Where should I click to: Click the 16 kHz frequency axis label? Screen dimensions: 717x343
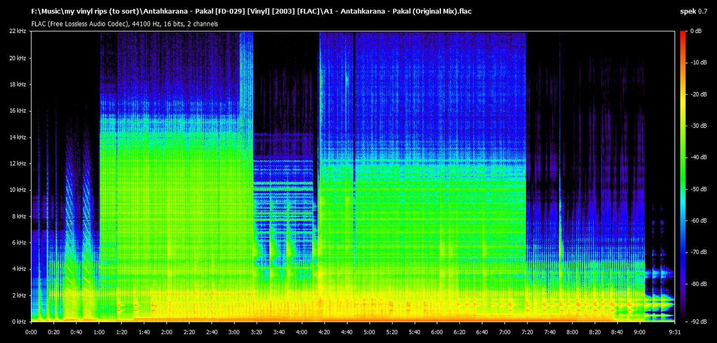tap(17, 111)
